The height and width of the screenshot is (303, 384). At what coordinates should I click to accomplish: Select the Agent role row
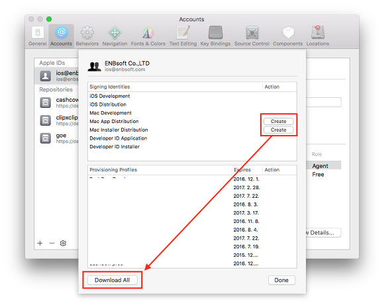pyautogui.click(x=324, y=165)
